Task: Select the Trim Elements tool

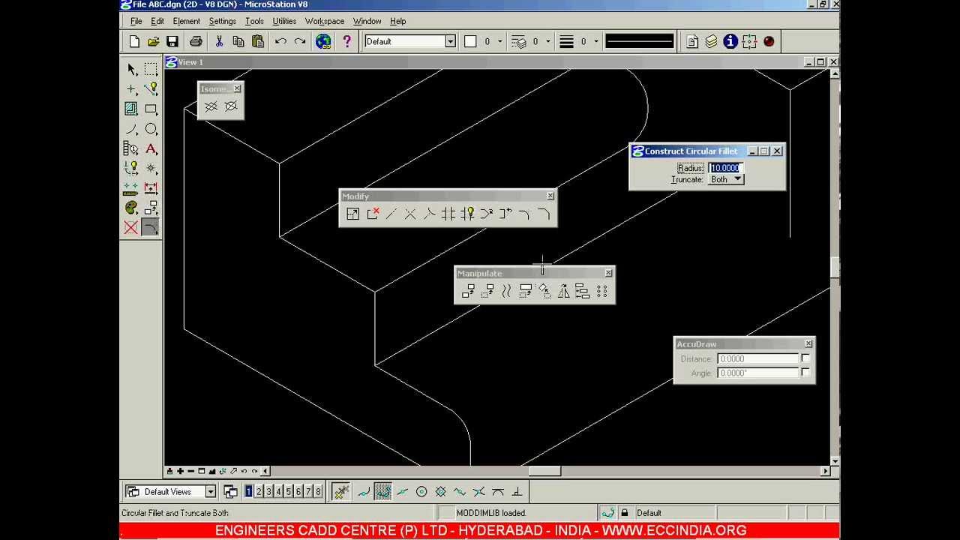Action: coord(448,214)
